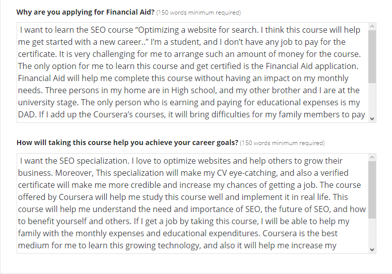The height and width of the screenshot is (274, 392).
Task: Place cursor on 'expenditures' in the second answer
Action: (x=233, y=234)
